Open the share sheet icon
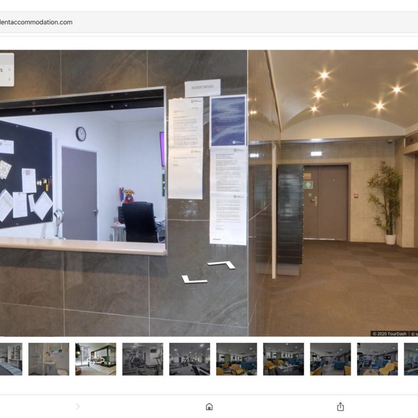This screenshot has width=418, height=418. 340,407
